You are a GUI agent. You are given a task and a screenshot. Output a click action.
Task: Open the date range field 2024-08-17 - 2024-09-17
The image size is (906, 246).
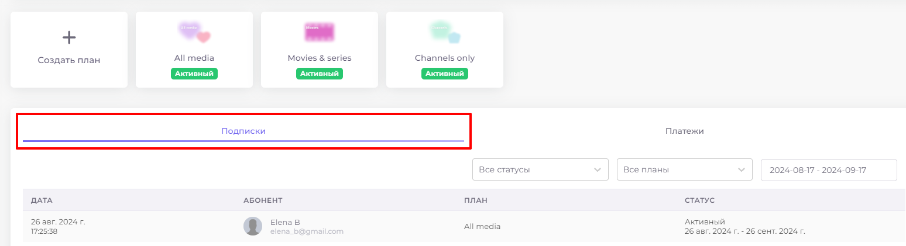tap(829, 170)
